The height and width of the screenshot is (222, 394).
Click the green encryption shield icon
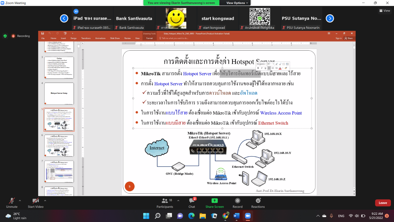5,36
